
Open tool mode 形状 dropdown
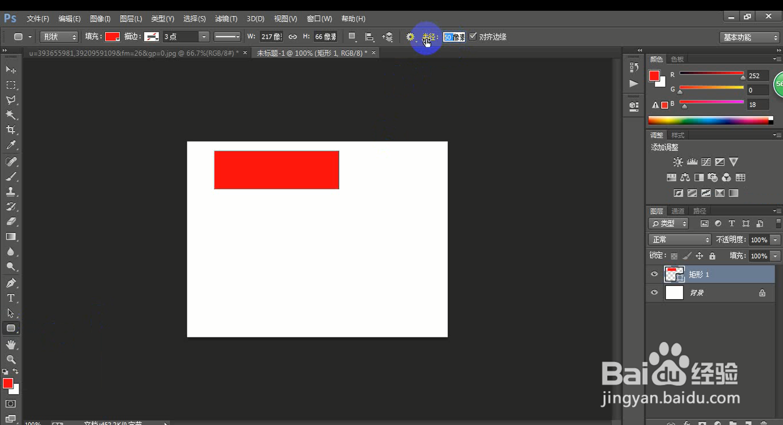click(59, 37)
